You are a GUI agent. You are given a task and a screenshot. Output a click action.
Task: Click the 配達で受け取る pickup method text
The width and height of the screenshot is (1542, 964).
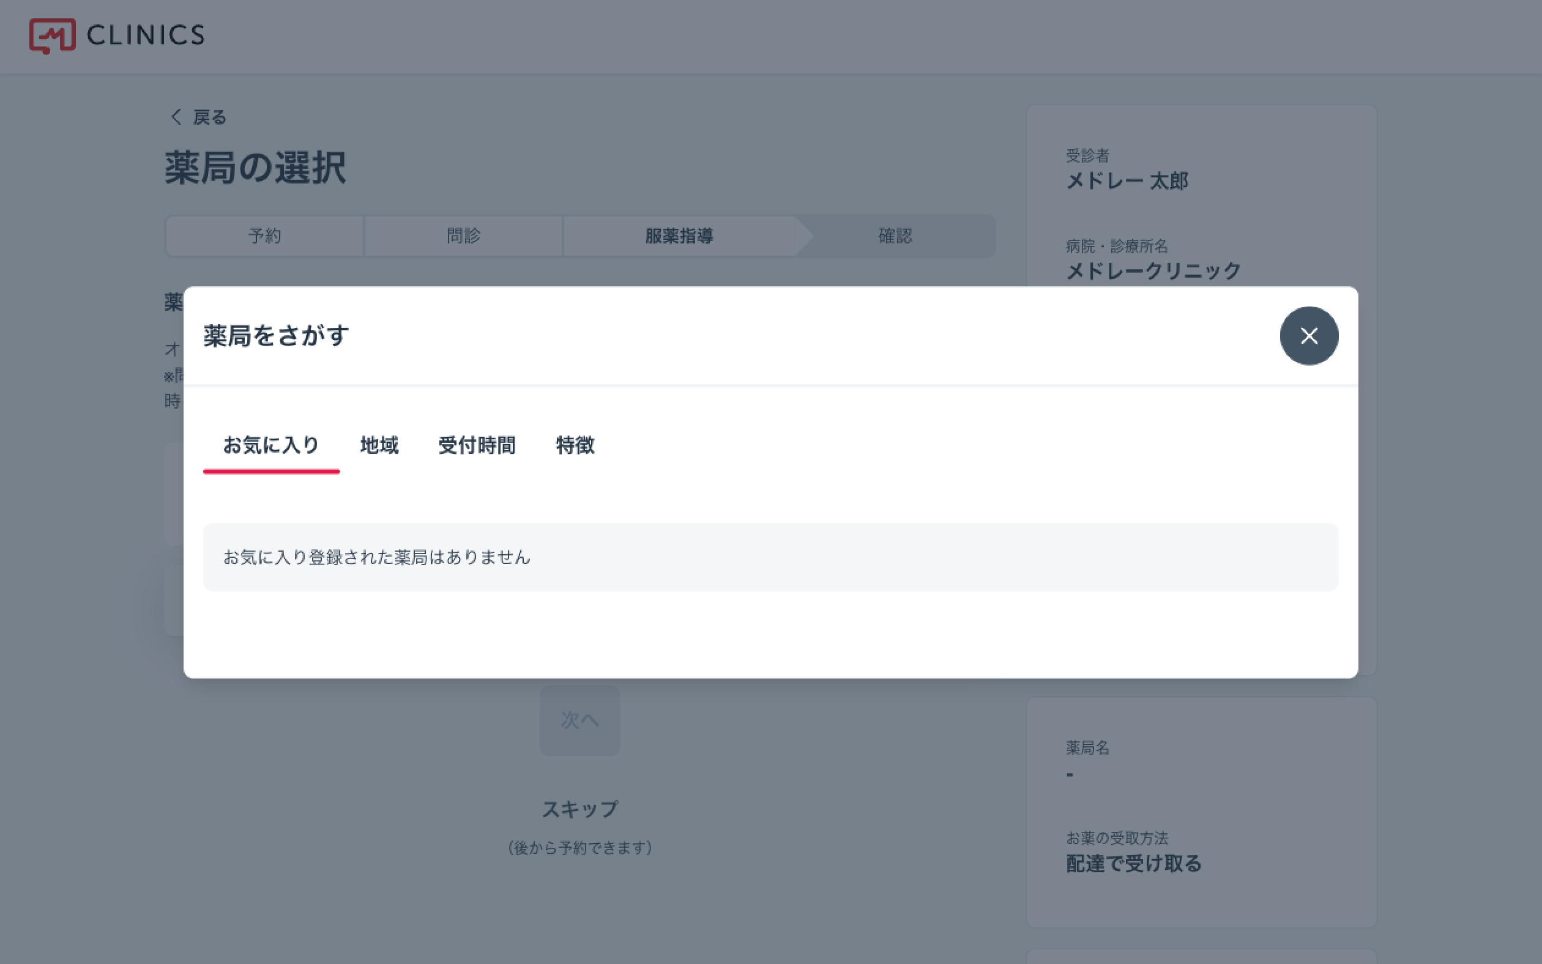tap(1133, 864)
